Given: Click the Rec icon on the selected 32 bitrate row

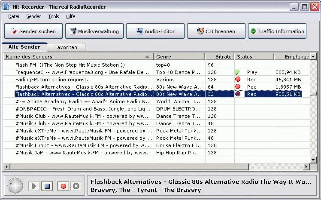Looking at the screenshot, I should [238, 94].
